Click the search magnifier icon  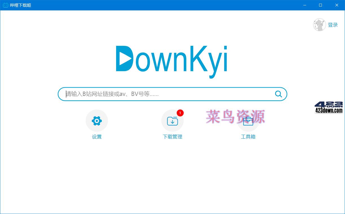[x=278, y=94]
